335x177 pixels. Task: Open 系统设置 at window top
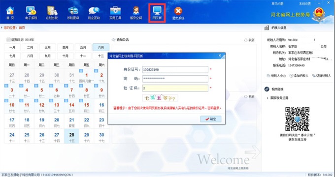pos(305,3)
